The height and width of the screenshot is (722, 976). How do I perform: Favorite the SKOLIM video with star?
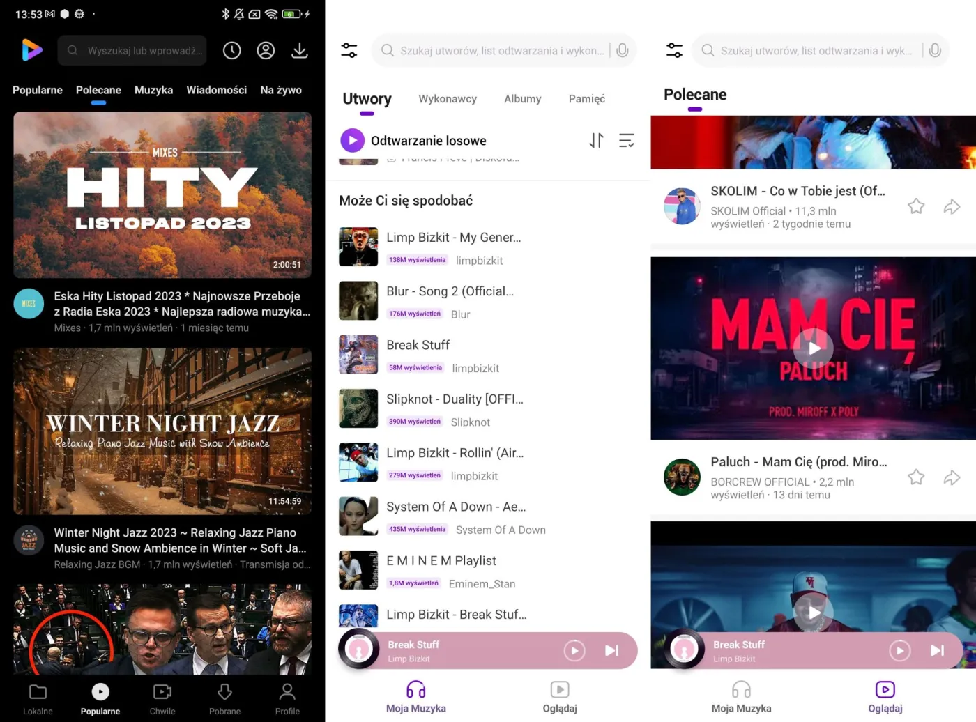(916, 206)
